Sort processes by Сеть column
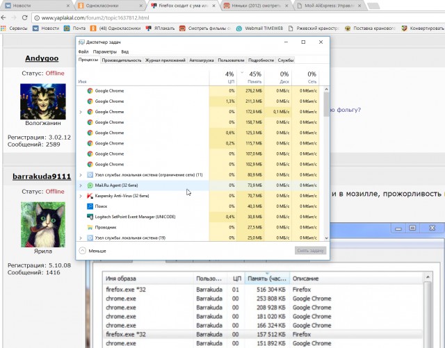This screenshot has height=348, width=445. [x=305, y=77]
